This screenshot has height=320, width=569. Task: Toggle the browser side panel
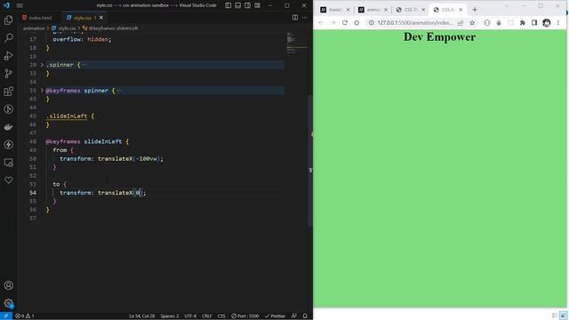coord(534,23)
